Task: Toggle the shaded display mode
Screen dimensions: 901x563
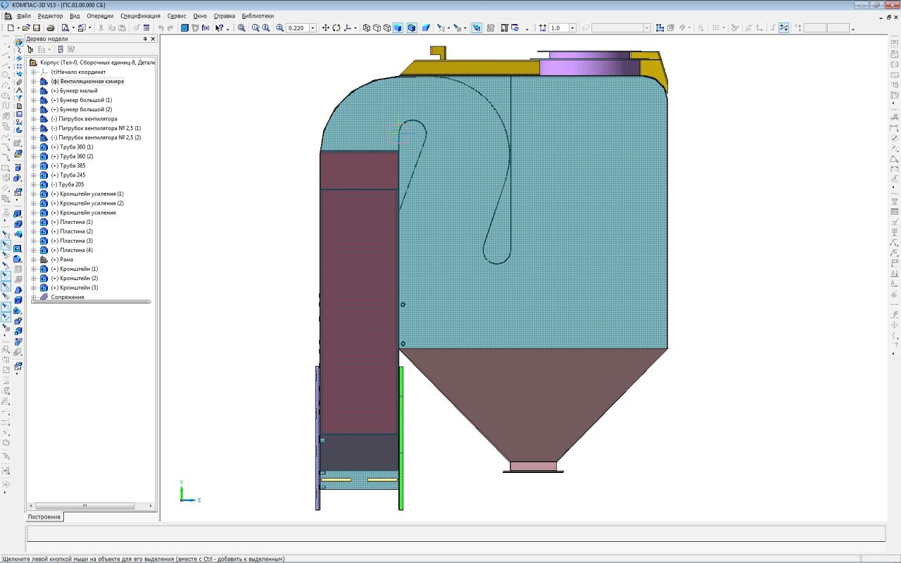Action: point(398,28)
